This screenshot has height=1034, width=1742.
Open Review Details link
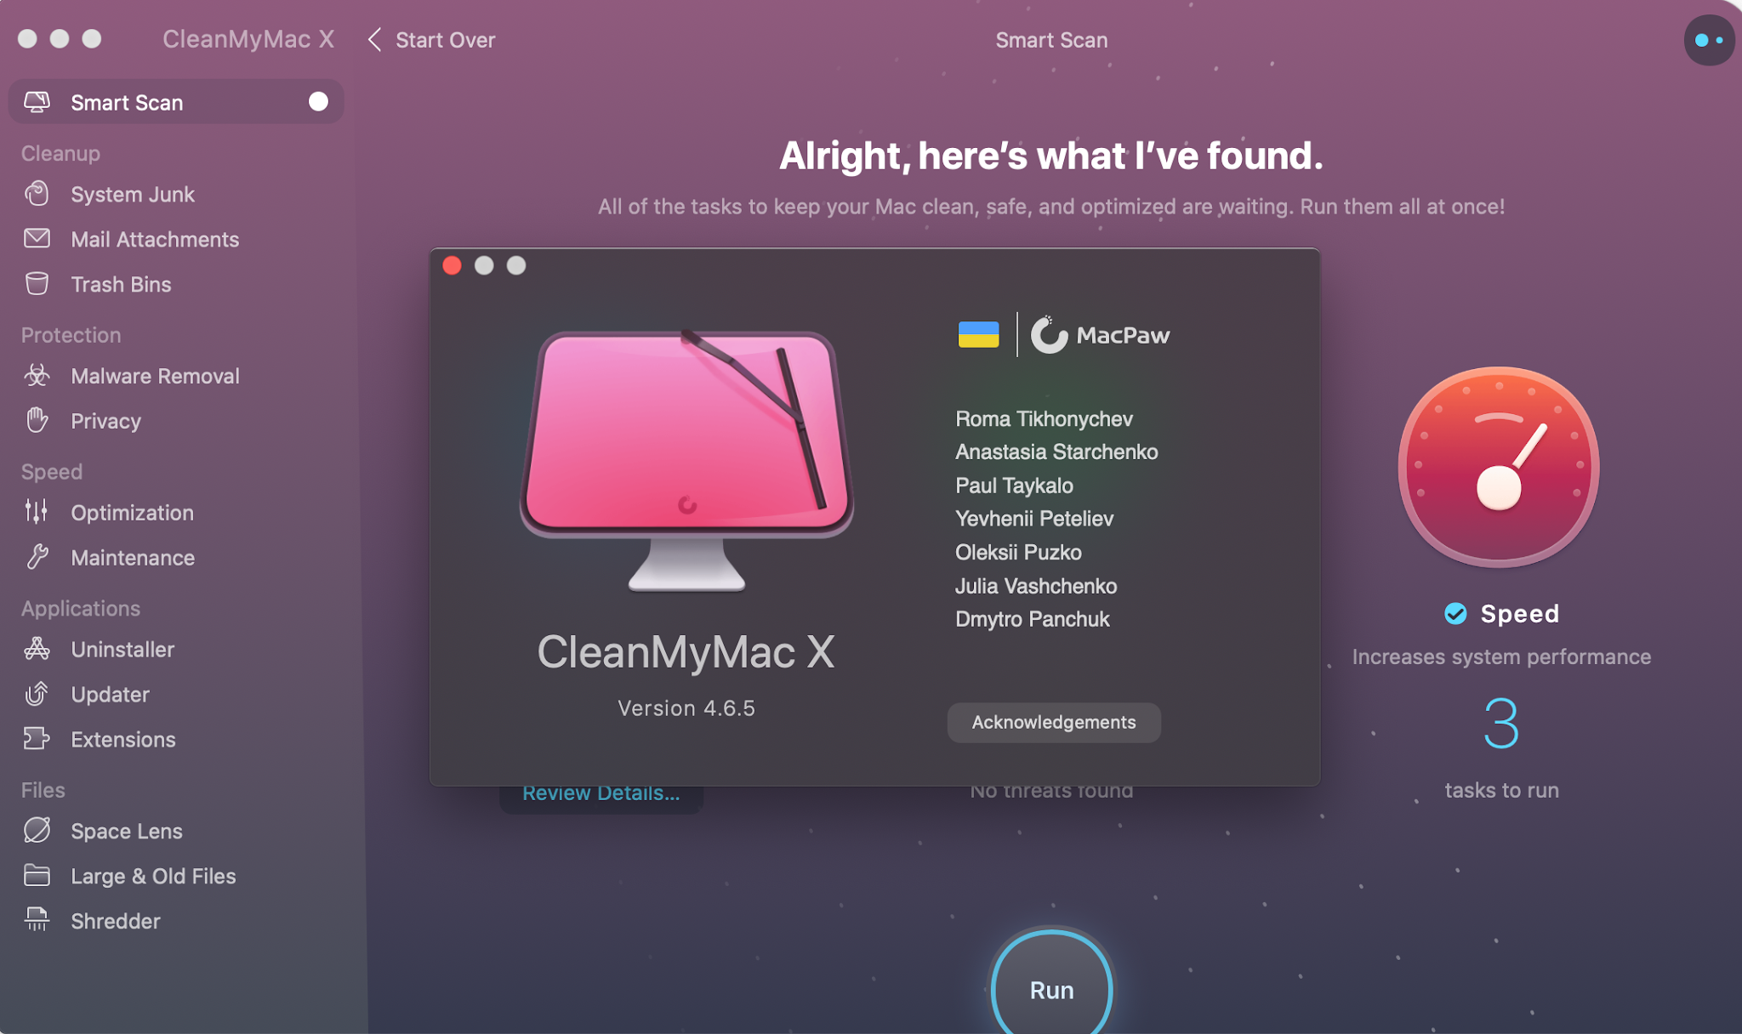click(x=601, y=793)
